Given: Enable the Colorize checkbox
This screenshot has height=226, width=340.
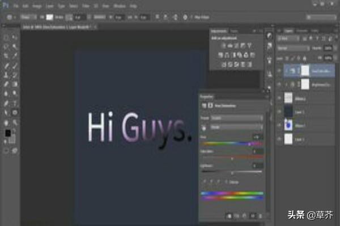Looking at the screenshot, I should 226,182.
